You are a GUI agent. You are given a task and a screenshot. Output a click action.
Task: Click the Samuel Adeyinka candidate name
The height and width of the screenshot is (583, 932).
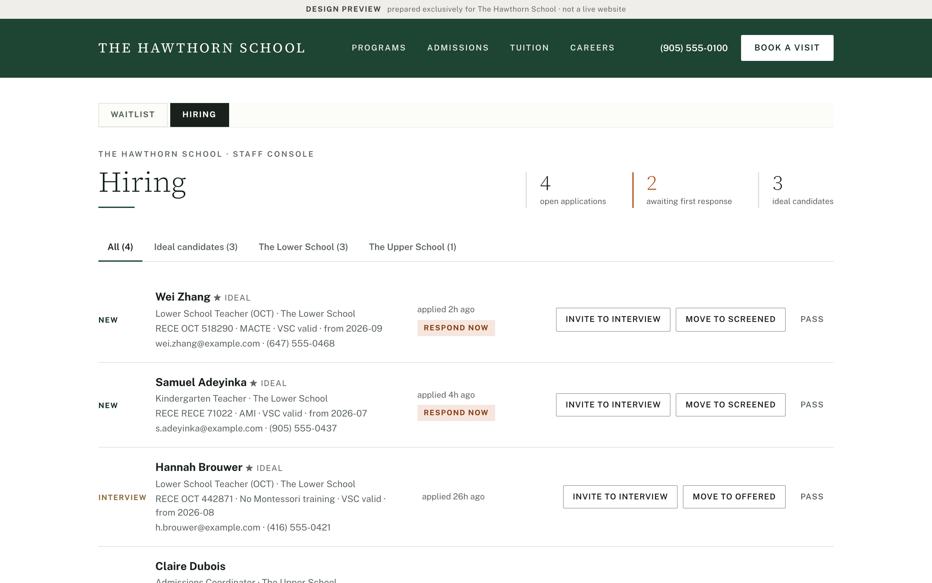point(201,382)
